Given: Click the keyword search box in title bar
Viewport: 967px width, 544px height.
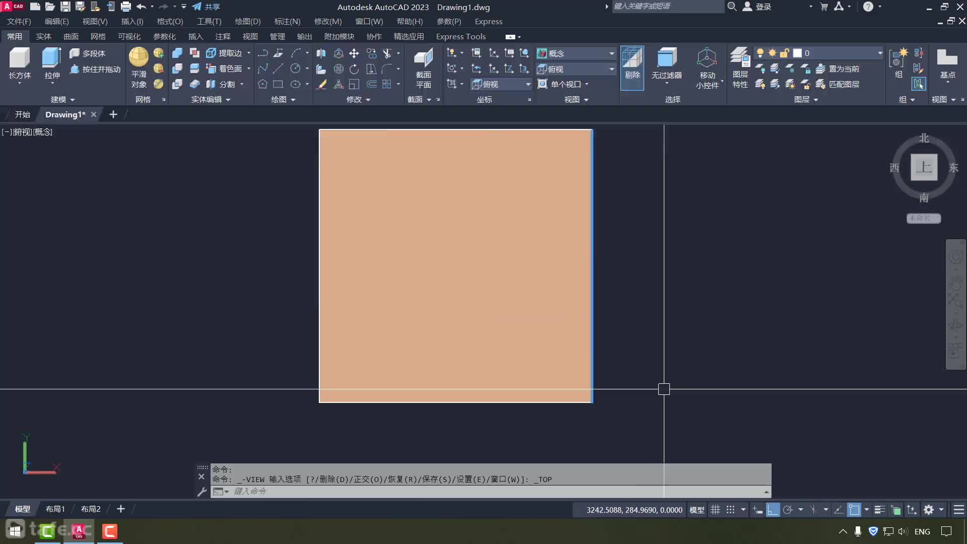Looking at the screenshot, I should click(x=667, y=6).
